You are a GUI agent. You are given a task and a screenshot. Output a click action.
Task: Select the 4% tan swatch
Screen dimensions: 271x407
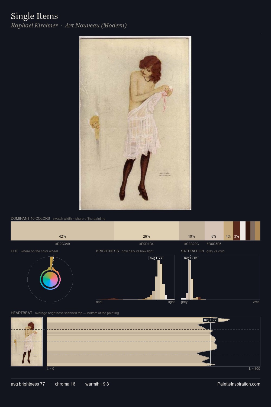pos(228,231)
